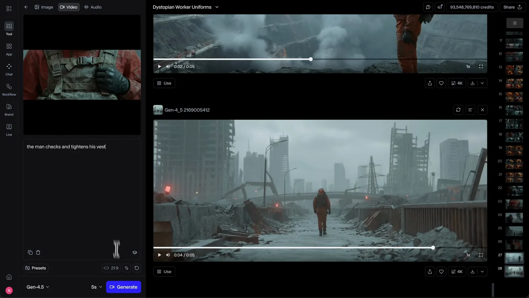Click the Generate button
Viewport: 529px width, 298px height.
coord(124,287)
